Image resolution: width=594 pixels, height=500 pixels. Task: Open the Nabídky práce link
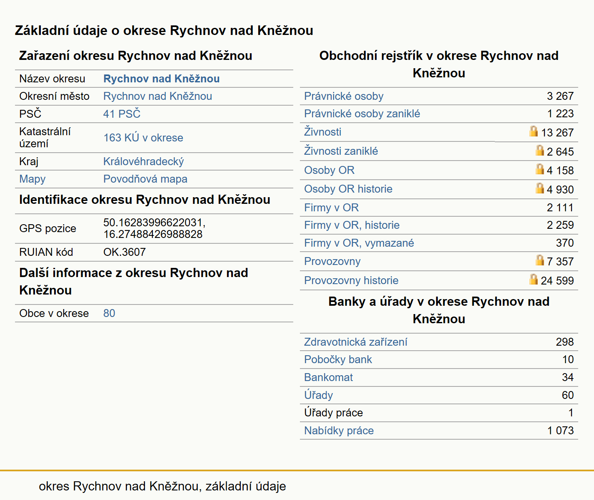339,431
